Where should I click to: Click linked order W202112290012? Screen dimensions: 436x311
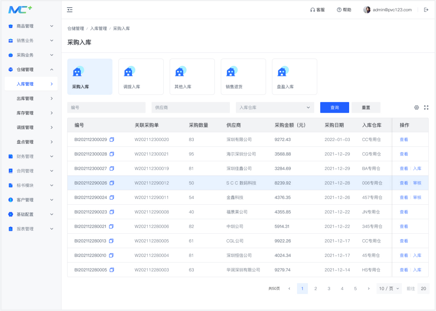(x=152, y=183)
